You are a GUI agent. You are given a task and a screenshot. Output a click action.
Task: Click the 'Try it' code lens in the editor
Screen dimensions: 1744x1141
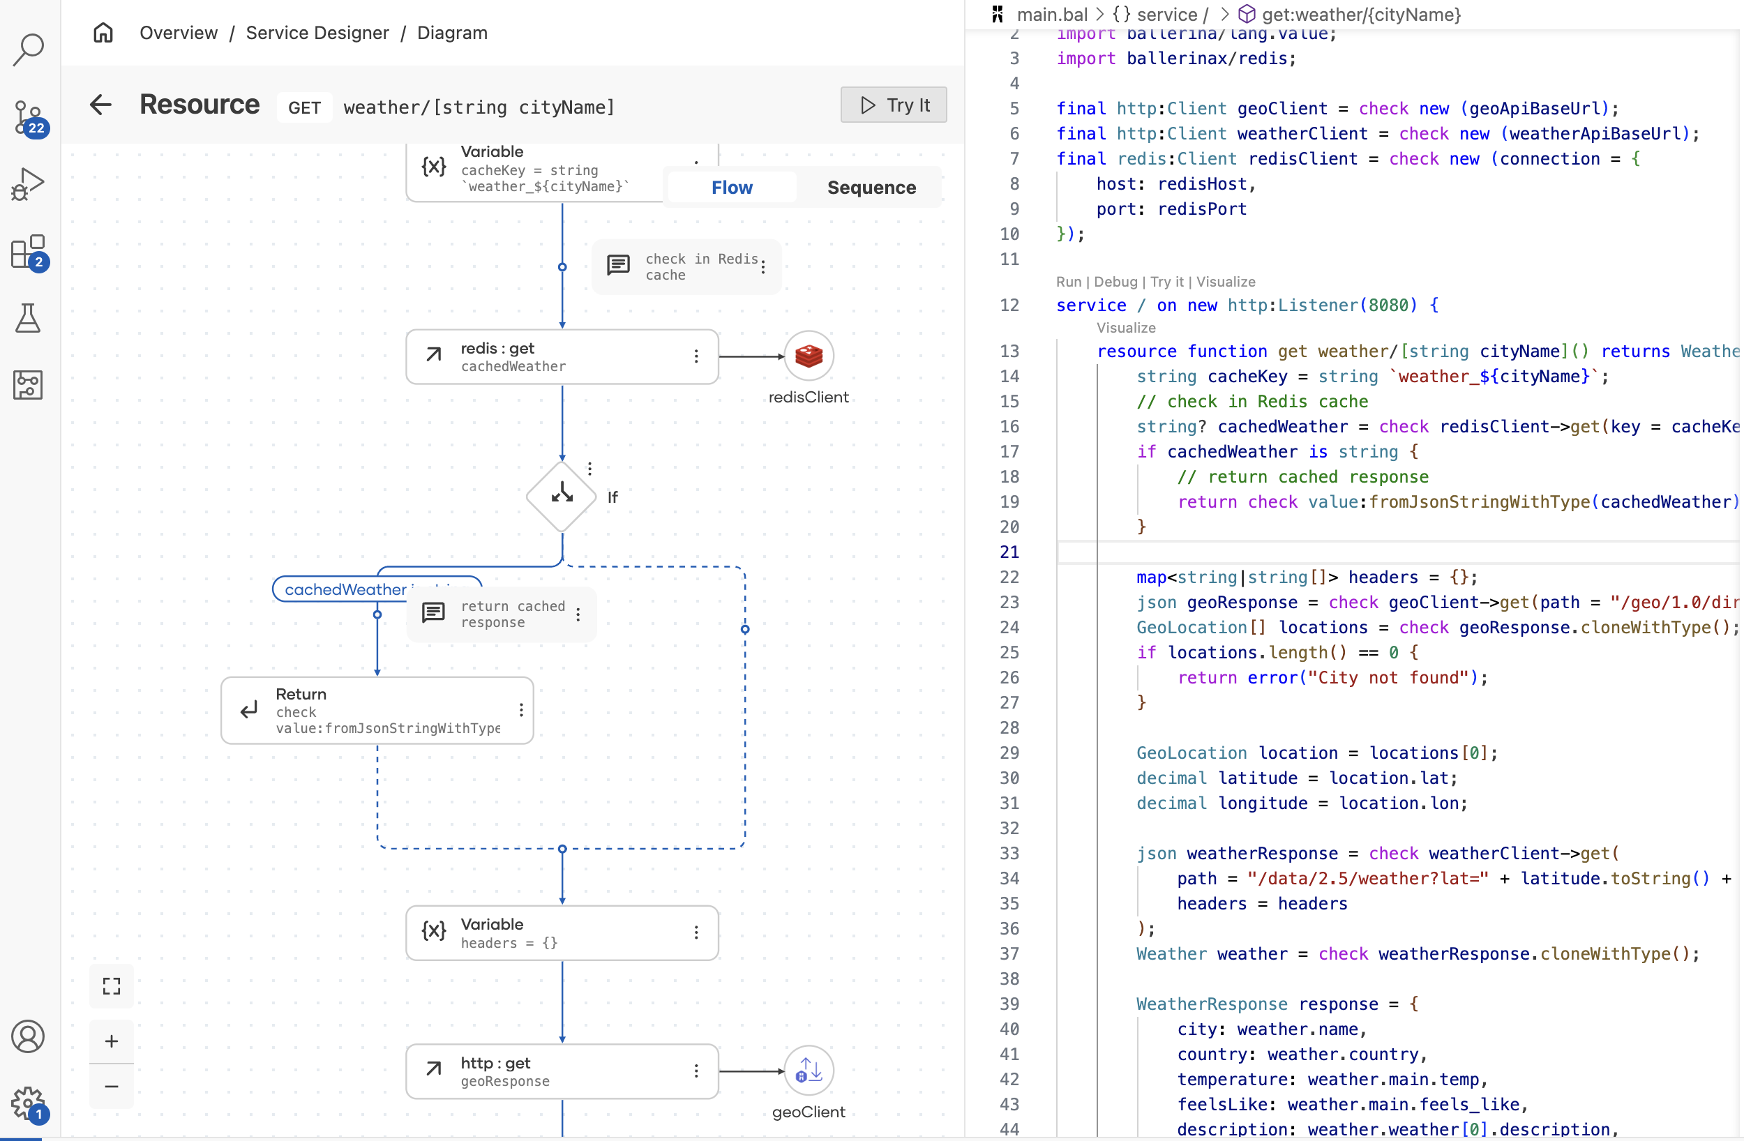[1166, 282]
